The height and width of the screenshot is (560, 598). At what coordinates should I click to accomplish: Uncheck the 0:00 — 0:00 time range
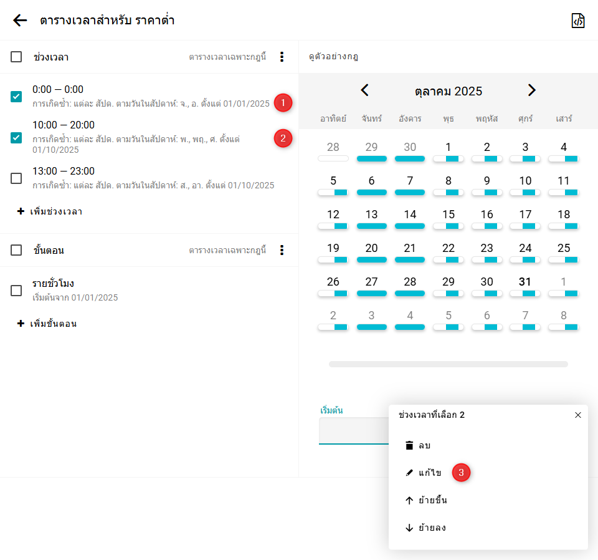pos(16,97)
